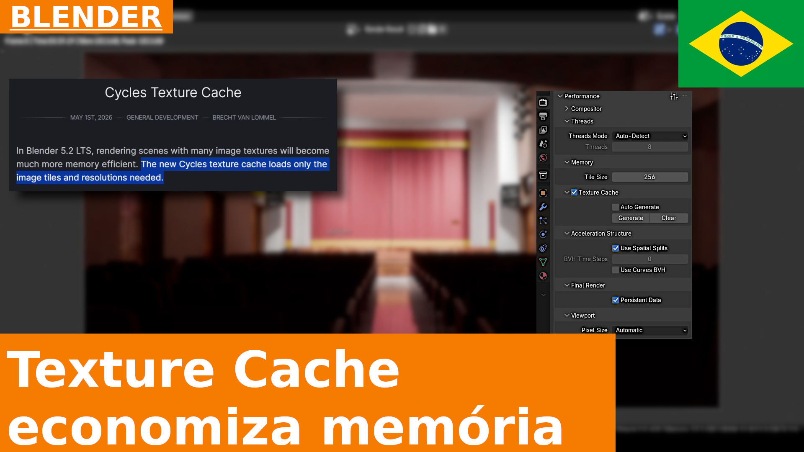Collapse the Viewport subpanel
Screen dimensions: 804x452
click(x=567, y=316)
